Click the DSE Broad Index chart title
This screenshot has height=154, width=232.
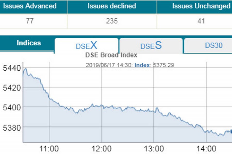click(111, 55)
